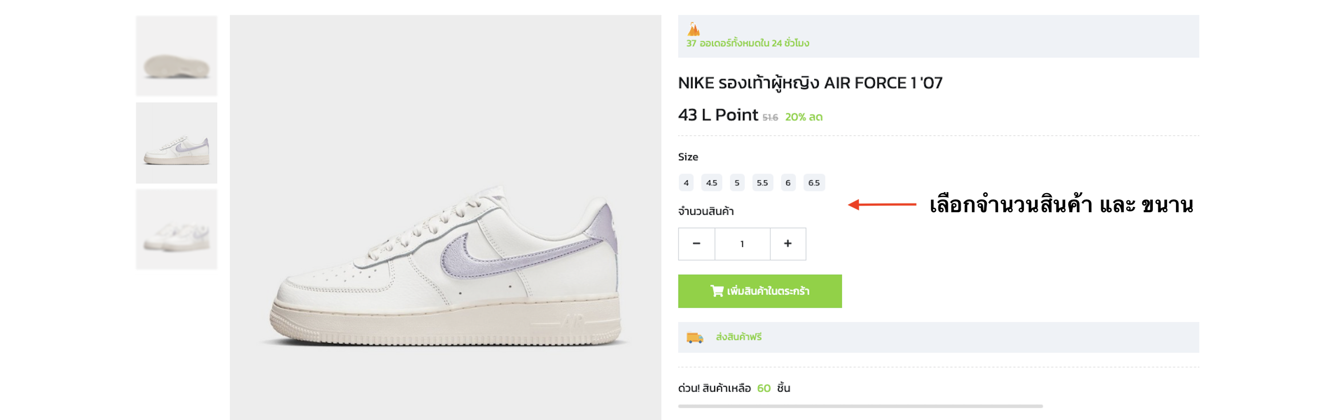The height and width of the screenshot is (420, 1336).
Task: Choose size 5
Action: 737,183
